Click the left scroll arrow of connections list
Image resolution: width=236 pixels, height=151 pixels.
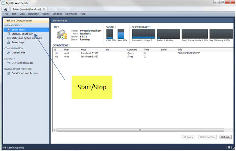54,130
